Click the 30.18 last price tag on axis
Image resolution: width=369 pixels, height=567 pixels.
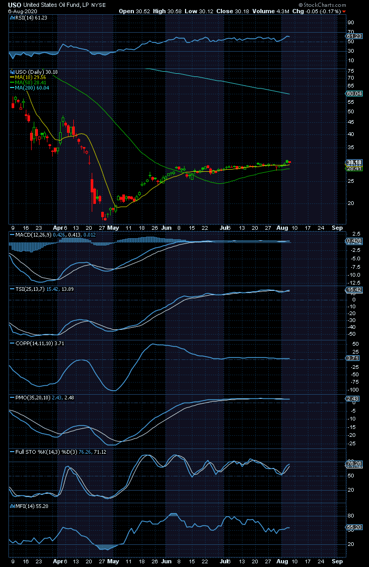(354, 162)
